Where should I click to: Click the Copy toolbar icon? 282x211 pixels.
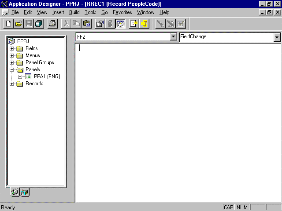click(76, 23)
